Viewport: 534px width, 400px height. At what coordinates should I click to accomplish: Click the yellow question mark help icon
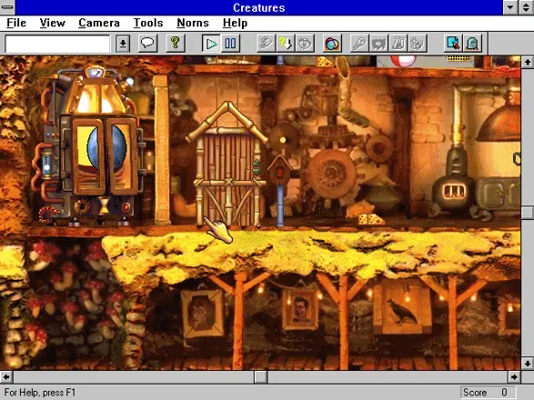coord(175,44)
